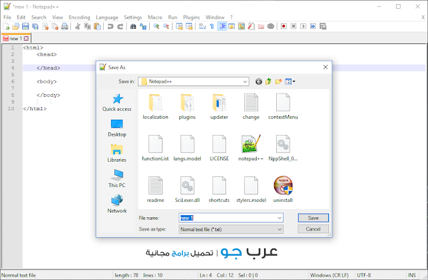428x280 pixels.
Task: Click the Save recorded macro icon
Action: click(x=323, y=27)
